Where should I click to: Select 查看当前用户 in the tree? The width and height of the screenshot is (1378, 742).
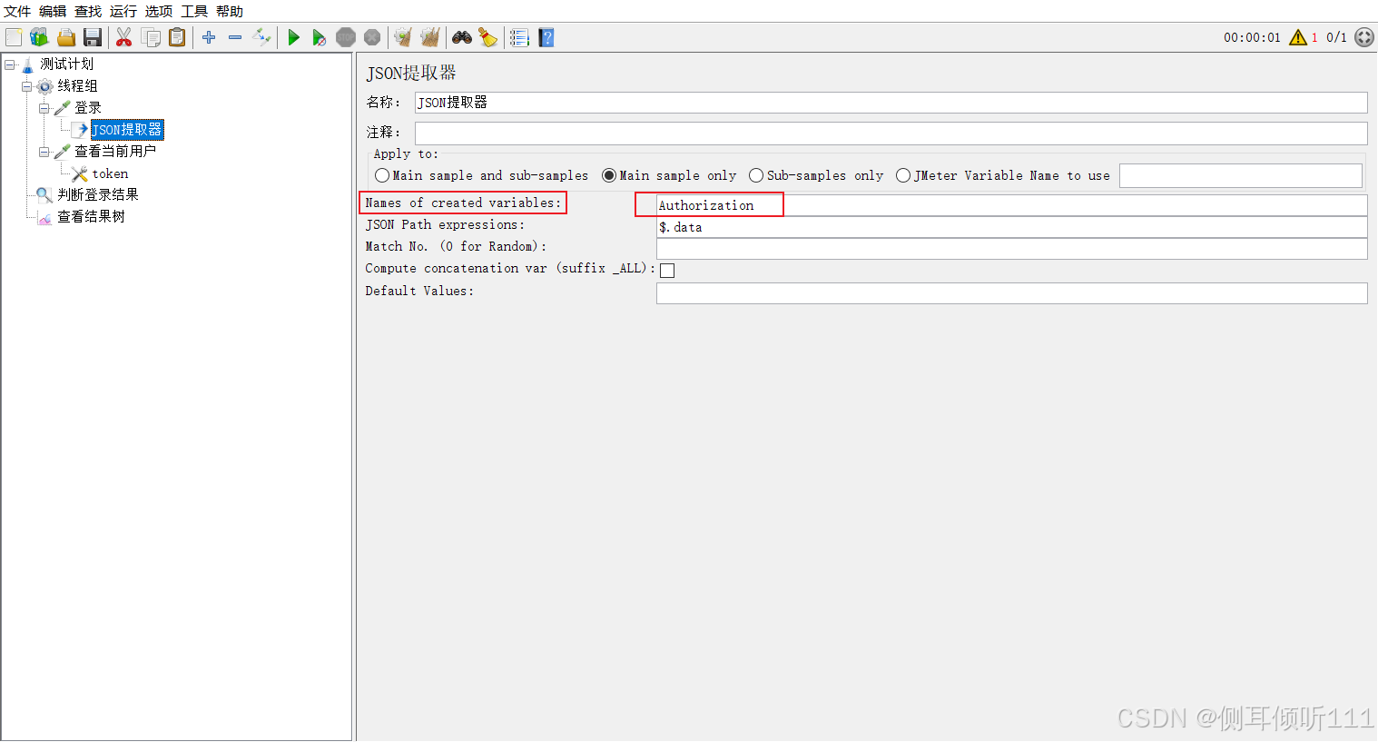pos(115,151)
